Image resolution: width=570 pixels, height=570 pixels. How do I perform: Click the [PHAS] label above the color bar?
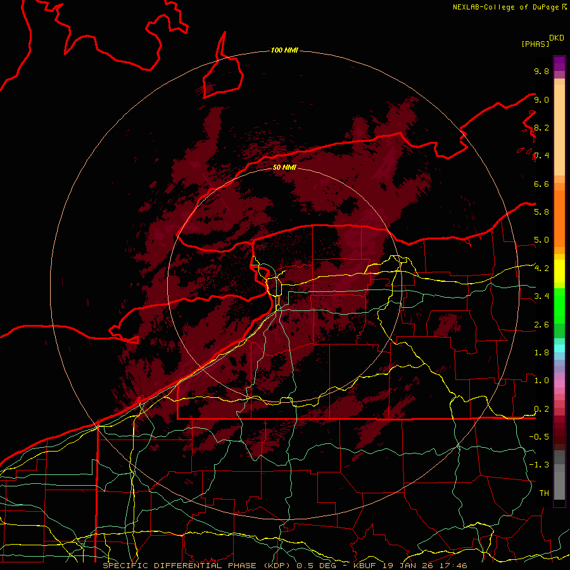[x=535, y=44]
